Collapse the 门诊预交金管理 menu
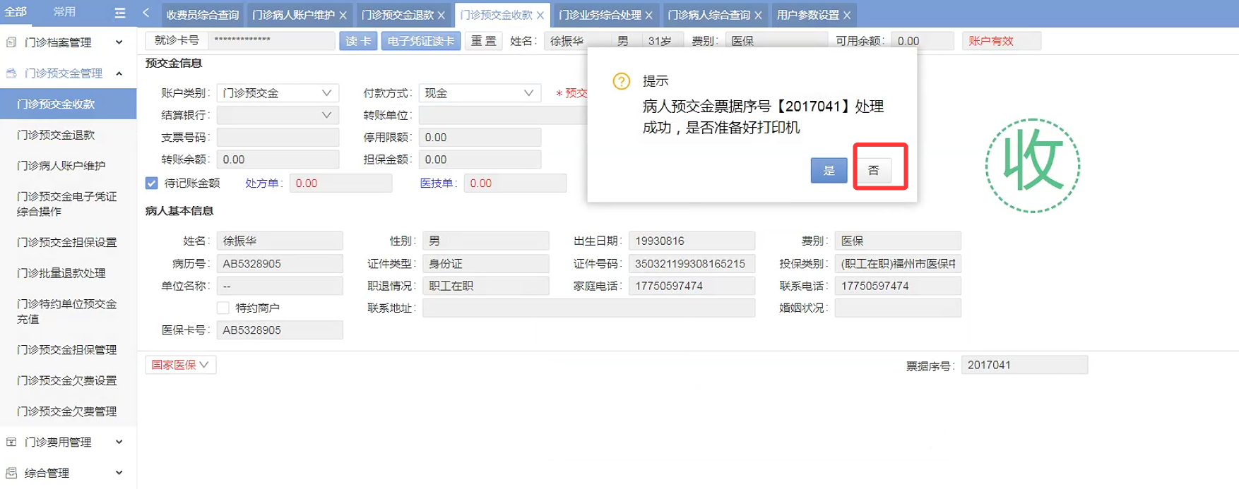The height and width of the screenshot is (489, 1239). pos(119,73)
